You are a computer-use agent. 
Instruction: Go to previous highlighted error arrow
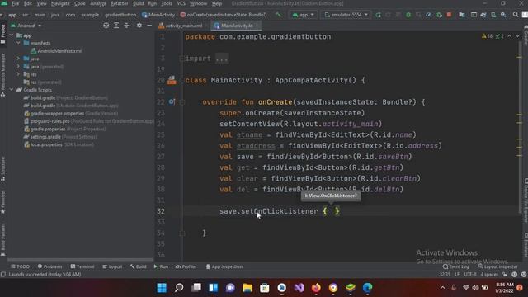tap(510, 36)
